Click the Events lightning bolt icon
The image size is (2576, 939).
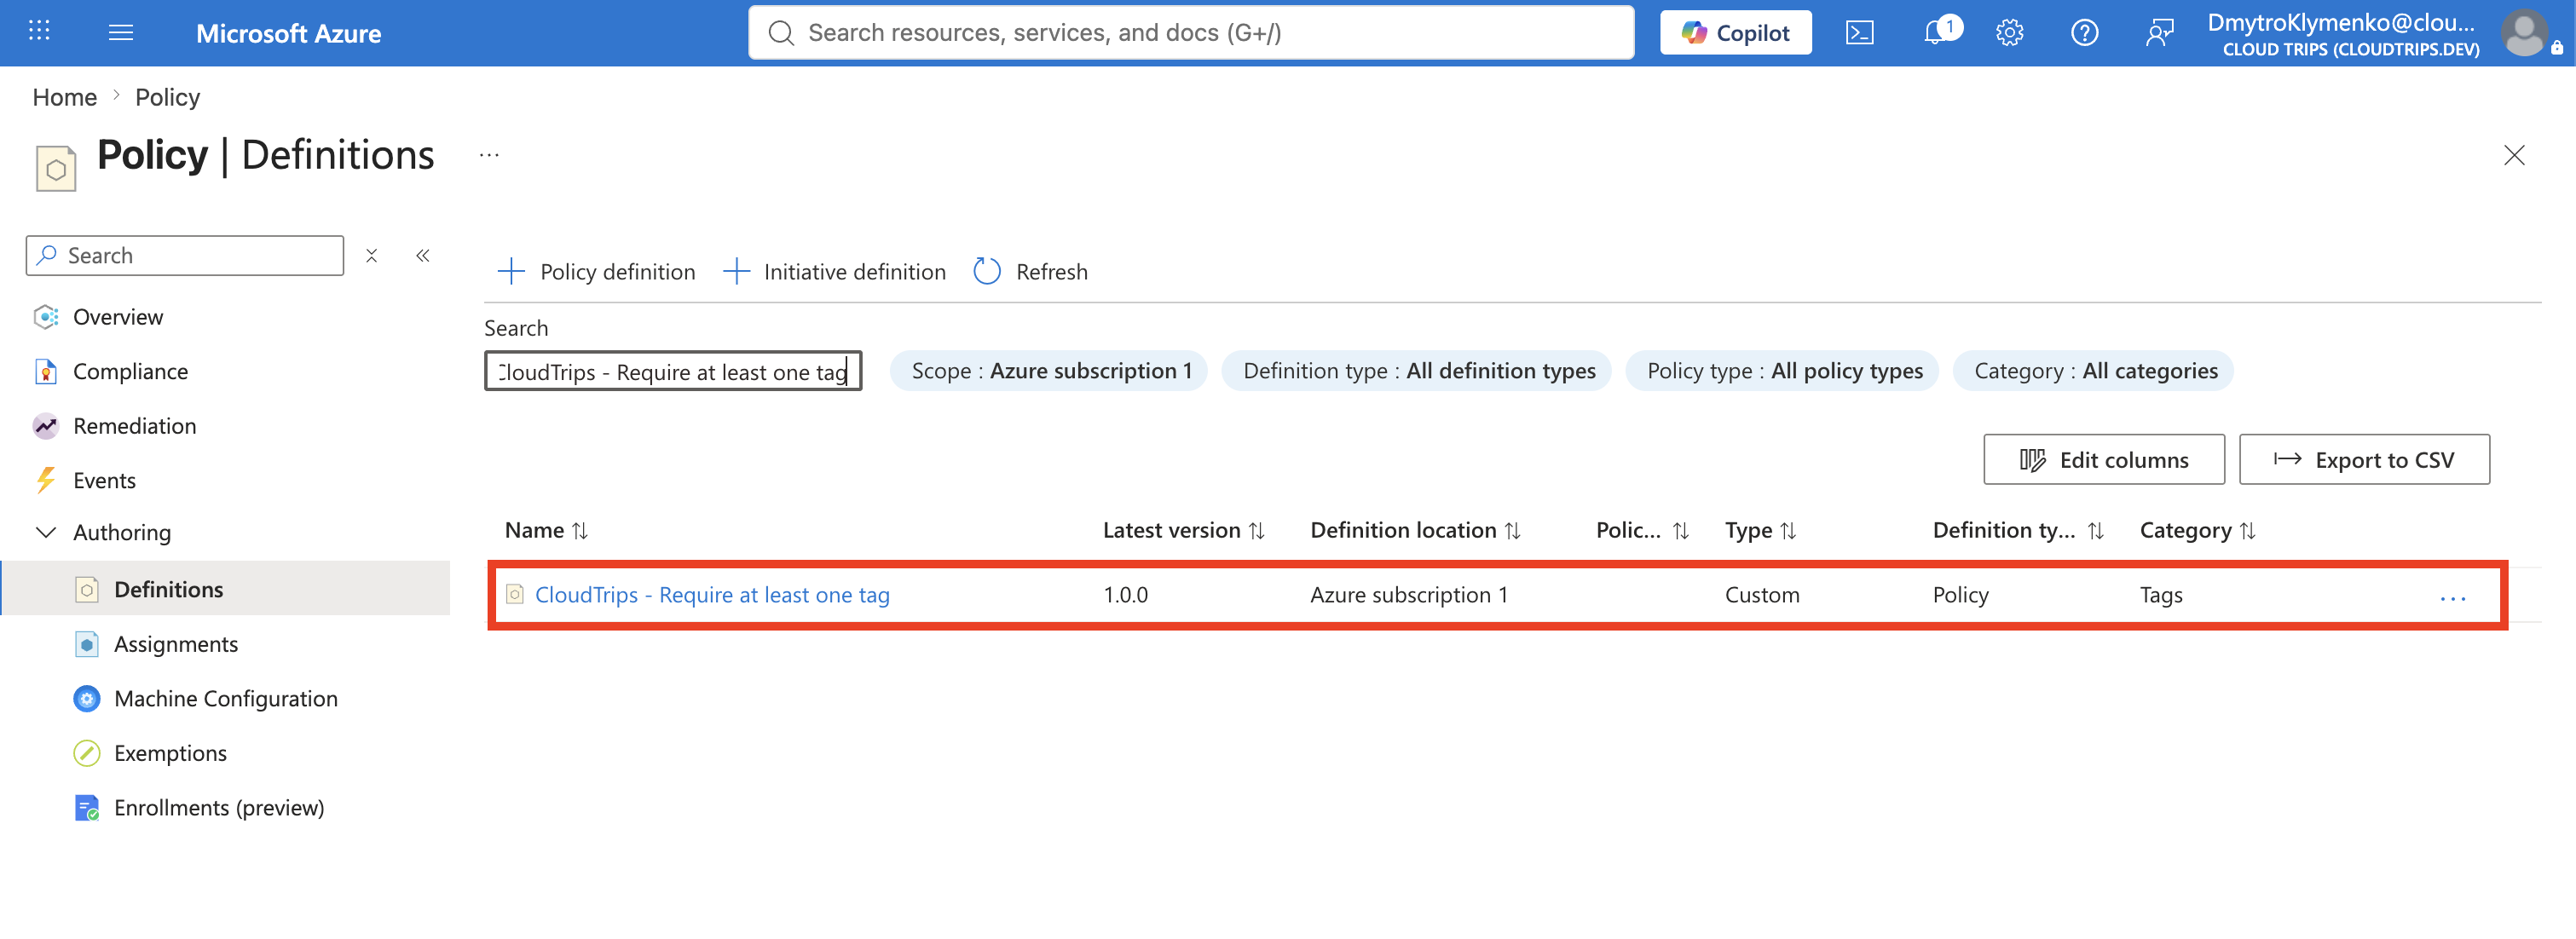46,480
